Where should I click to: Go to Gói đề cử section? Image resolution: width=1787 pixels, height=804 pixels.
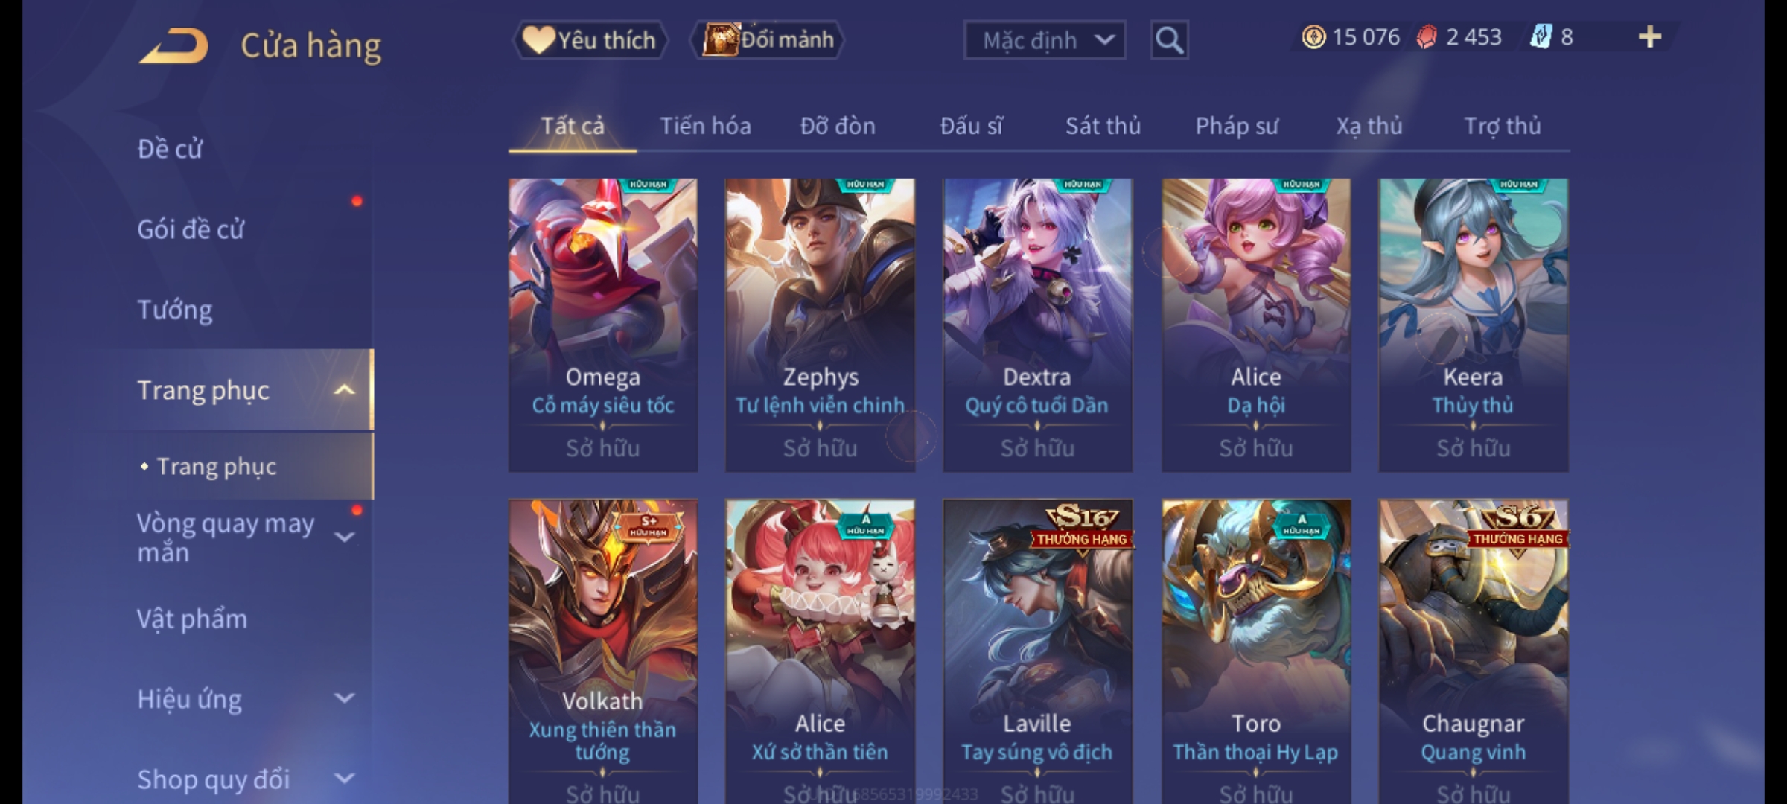point(191,229)
